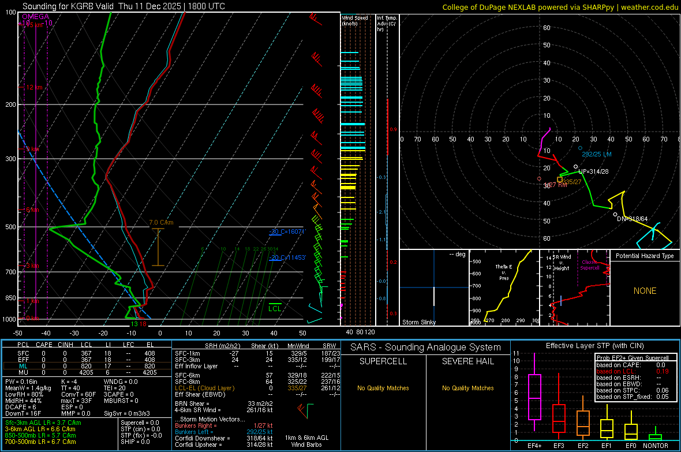The height and width of the screenshot is (452, 681).
Task: Click the orange '335/27' hodograph label
Action: [572, 182]
